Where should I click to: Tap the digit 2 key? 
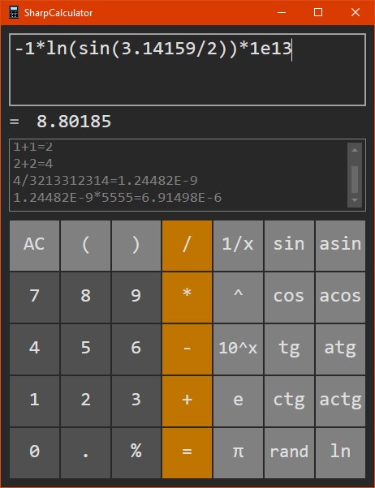tap(85, 401)
